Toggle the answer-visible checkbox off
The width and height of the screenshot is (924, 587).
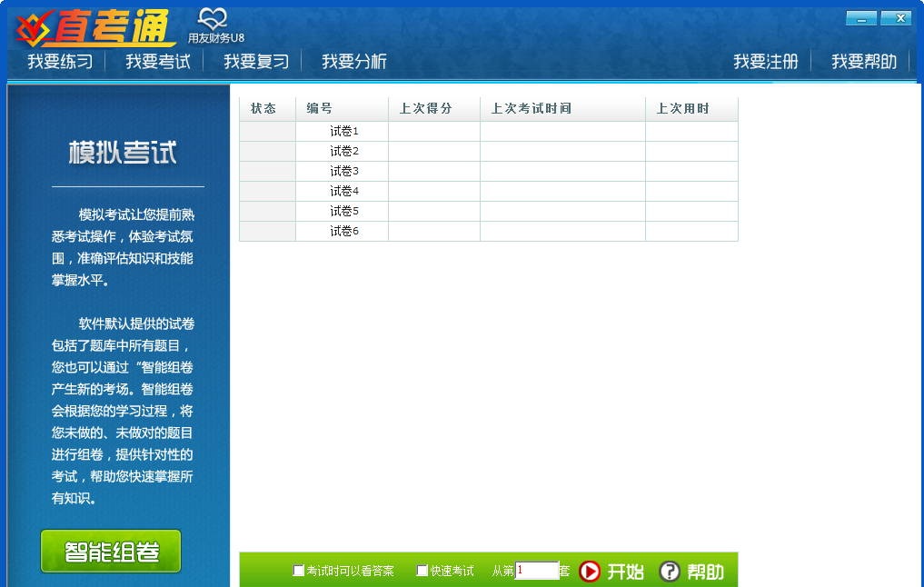pos(297,571)
